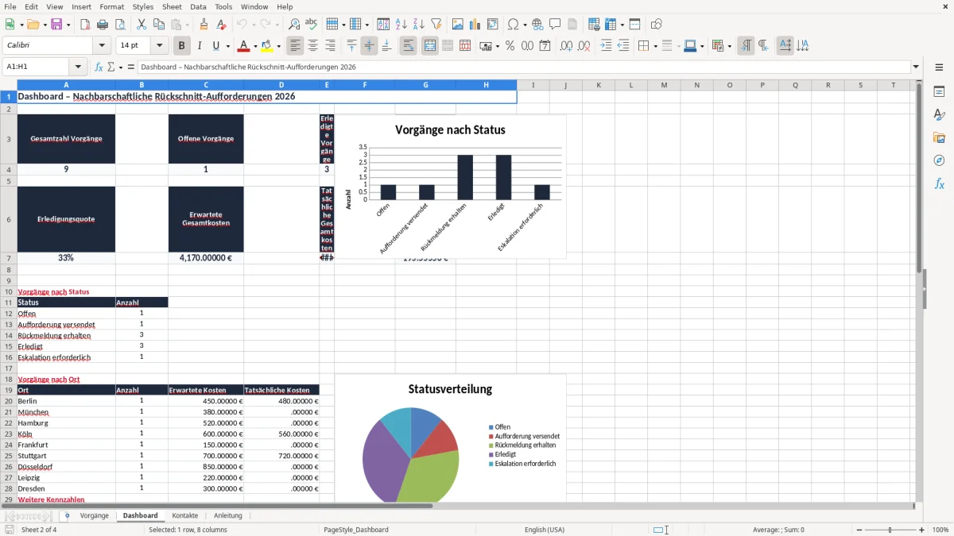Image resolution: width=954 pixels, height=536 pixels.
Task: Open Print Preview from toolbar
Action: tap(120, 25)
